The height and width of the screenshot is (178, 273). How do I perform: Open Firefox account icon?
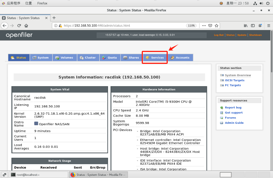[x=260, y=26]
